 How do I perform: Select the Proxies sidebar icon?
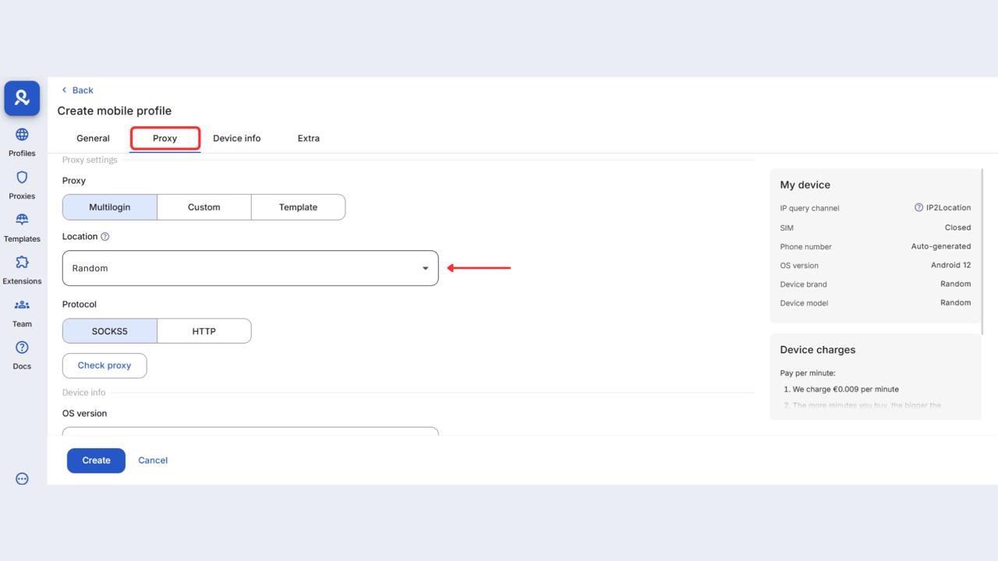pyautogui.click(x=21, y=183)
